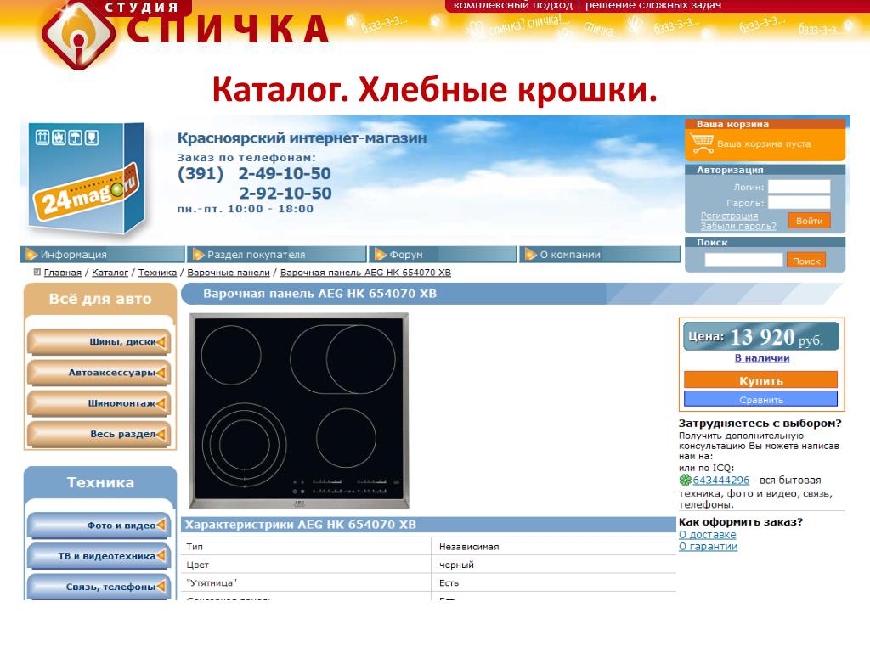The image size is (870, 652).
Task: Open the О доставке link
Action: [x=708, y=535]
